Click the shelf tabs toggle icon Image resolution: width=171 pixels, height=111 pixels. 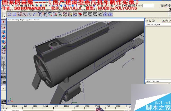click(x=4, y=14)
